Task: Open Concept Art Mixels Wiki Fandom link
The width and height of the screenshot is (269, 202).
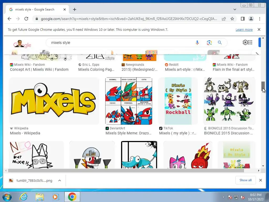Action: (39, 69)
